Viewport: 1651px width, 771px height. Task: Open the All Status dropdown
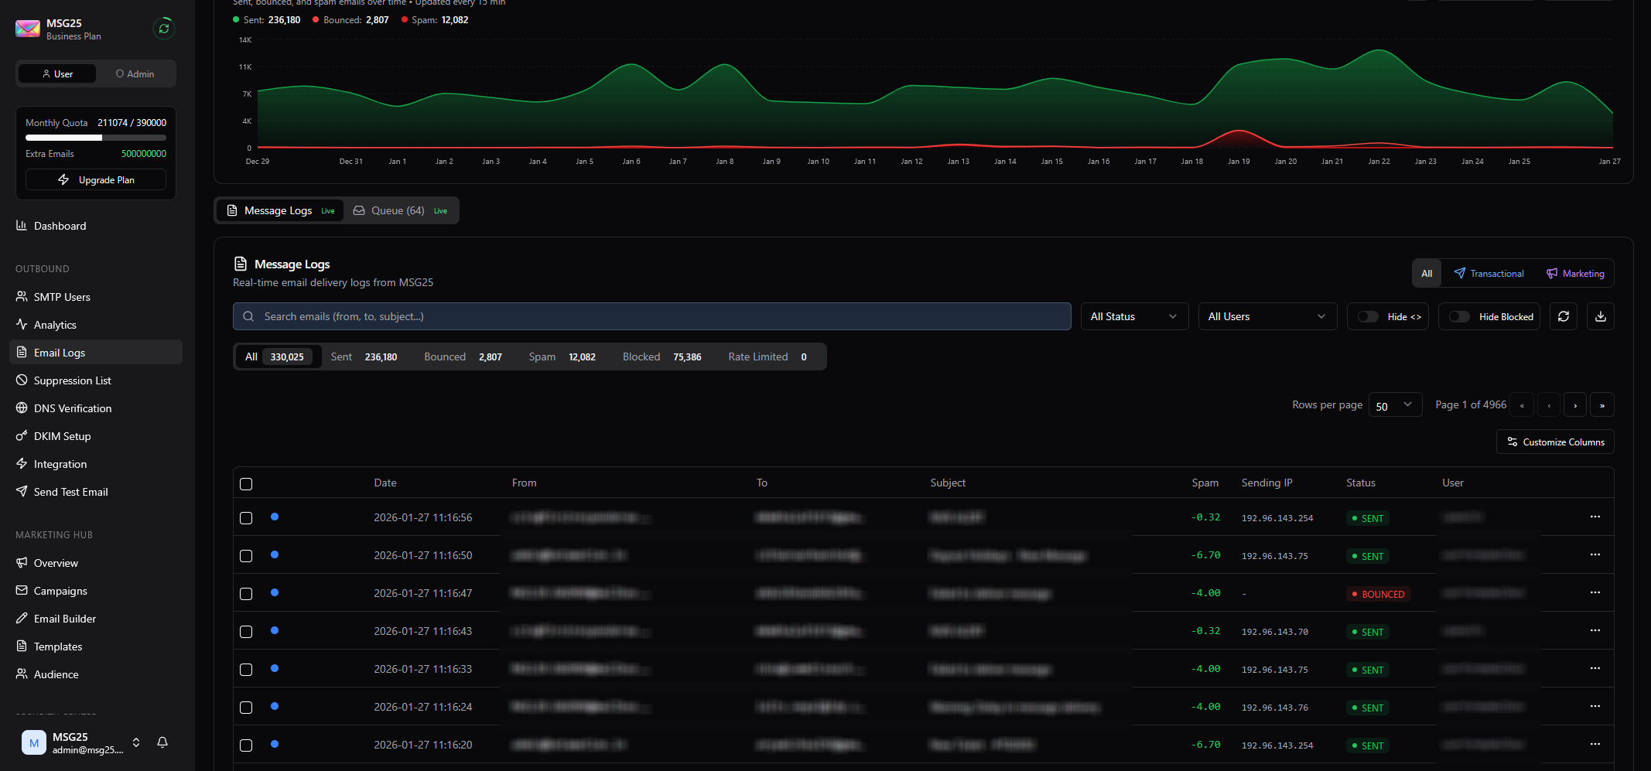pyautogui.click(x=1133, y=316)
